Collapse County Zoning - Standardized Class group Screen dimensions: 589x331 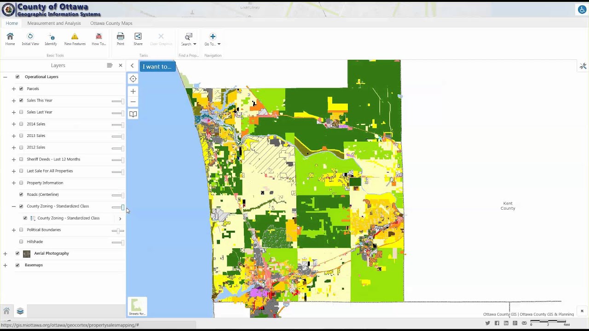pyautogui.click(x=14, y=206)
